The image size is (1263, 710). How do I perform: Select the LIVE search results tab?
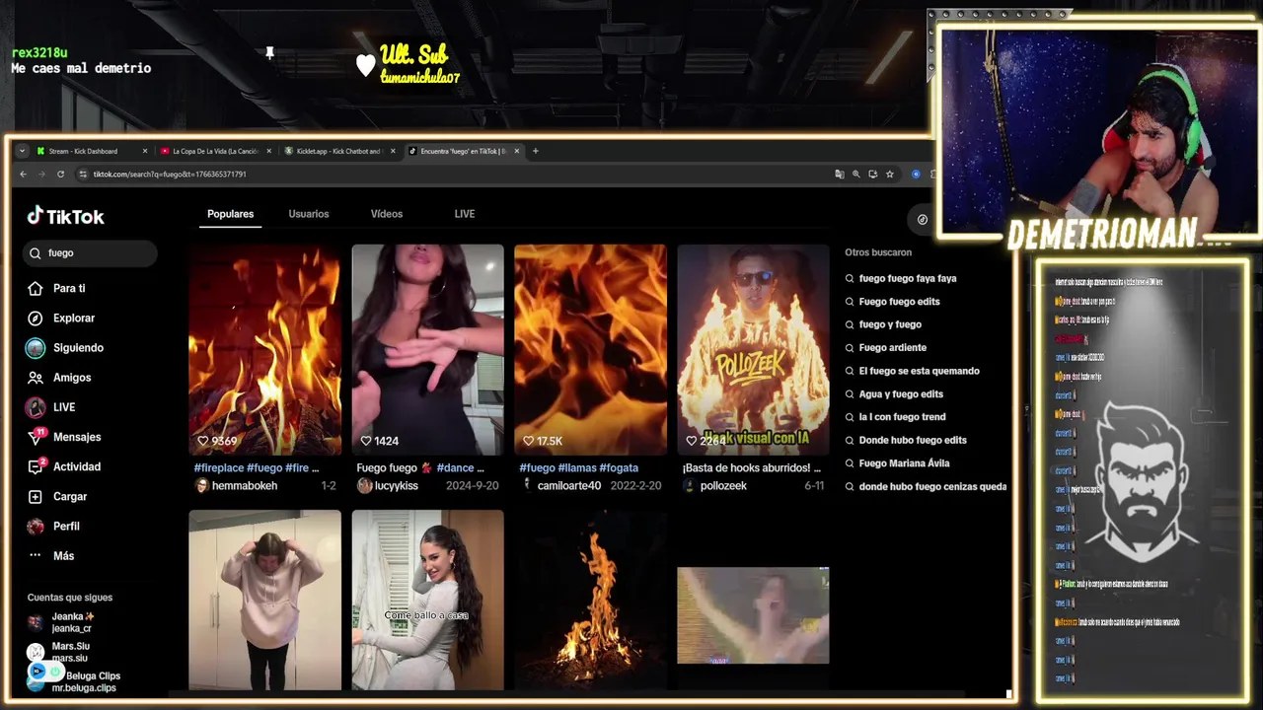[x=465, y=214]
